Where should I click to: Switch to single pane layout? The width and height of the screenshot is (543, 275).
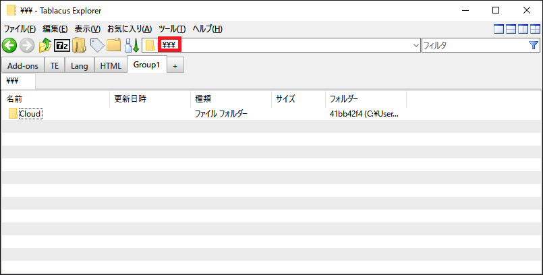(x=498, y=29)
